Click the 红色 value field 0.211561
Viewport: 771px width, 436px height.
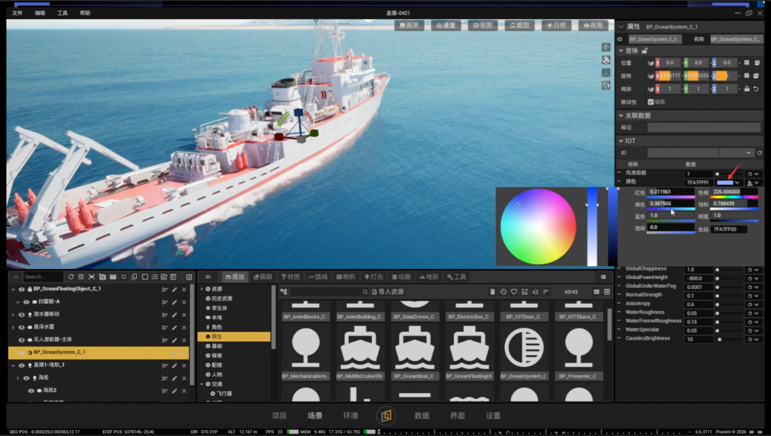(x=670, y=192)
